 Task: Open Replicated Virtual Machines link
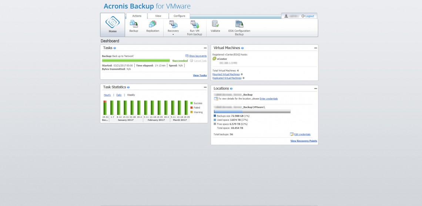pyautogui.click(x=227, y=78)
